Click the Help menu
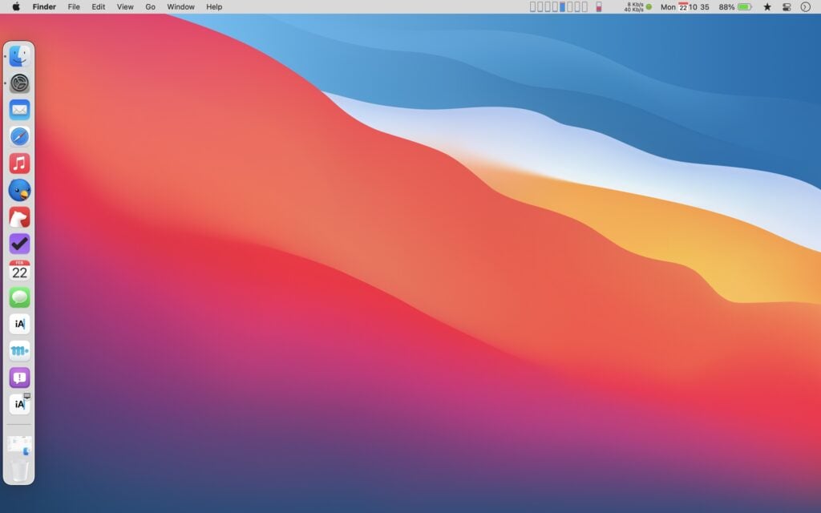The image size is (821, 513). [x=214, y=6]
